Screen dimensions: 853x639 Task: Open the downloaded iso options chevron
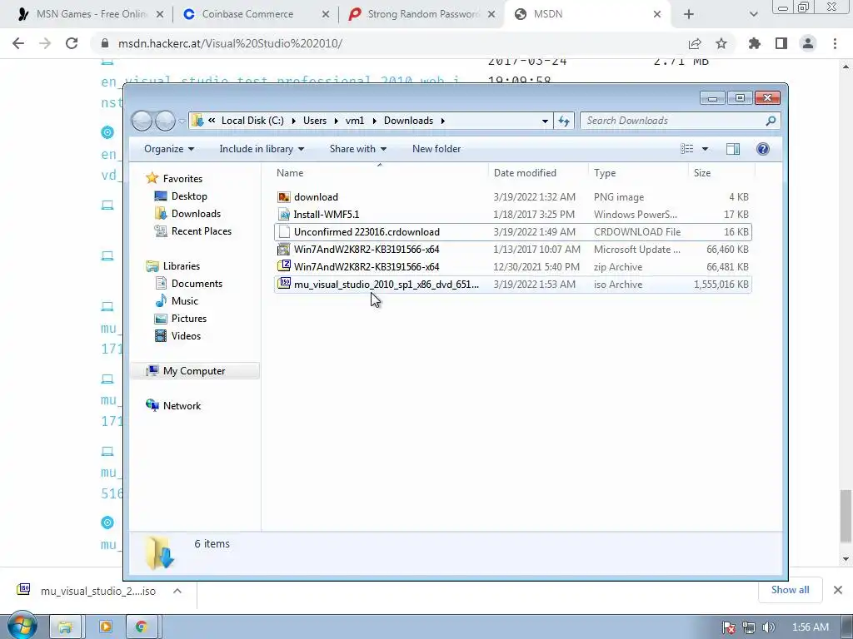[177, 591]
